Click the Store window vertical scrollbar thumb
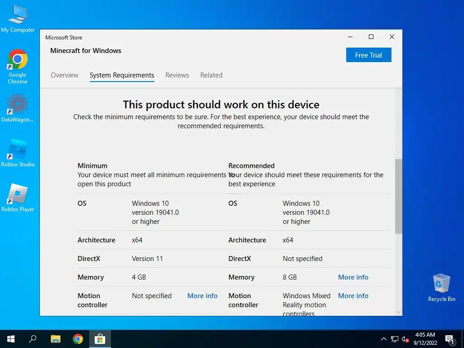The width and height of the screenshot is (464, 348). 399,196
